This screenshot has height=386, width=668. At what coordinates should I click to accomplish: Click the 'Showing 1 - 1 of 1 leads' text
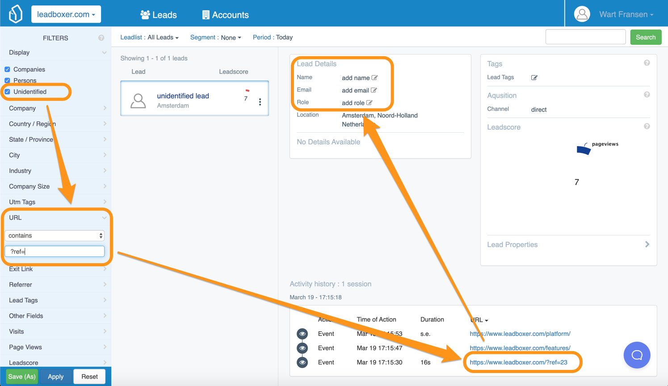click(154, 59)
